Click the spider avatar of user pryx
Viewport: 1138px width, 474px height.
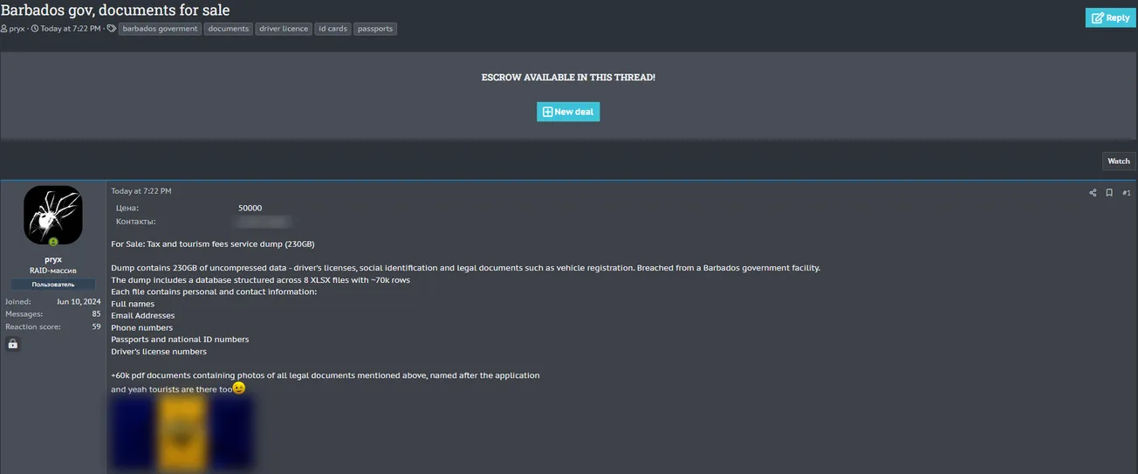pos(53,215)
